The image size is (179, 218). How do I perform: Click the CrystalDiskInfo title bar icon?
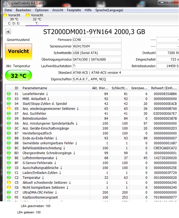click(x=5, y=3)
